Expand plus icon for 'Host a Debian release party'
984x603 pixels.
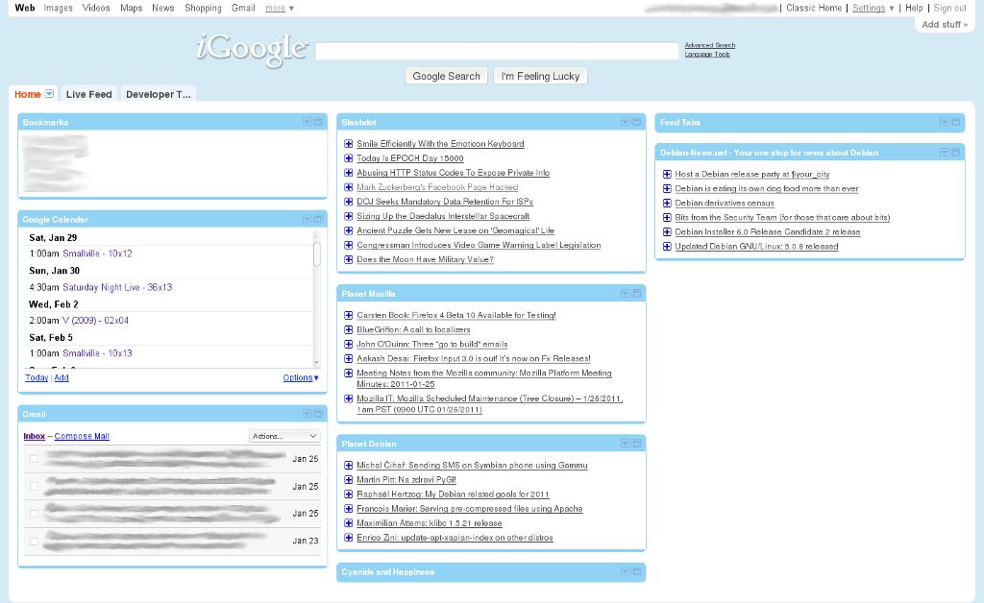click(x=667, y=174)
